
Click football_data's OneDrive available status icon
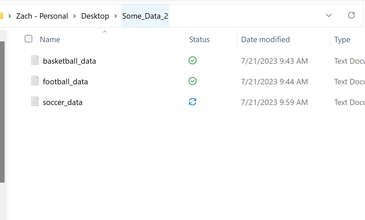[192, 81]
